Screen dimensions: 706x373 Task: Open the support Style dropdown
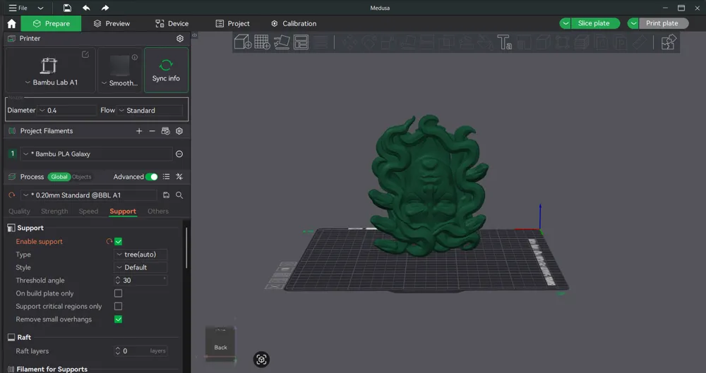tap(140, 268)
